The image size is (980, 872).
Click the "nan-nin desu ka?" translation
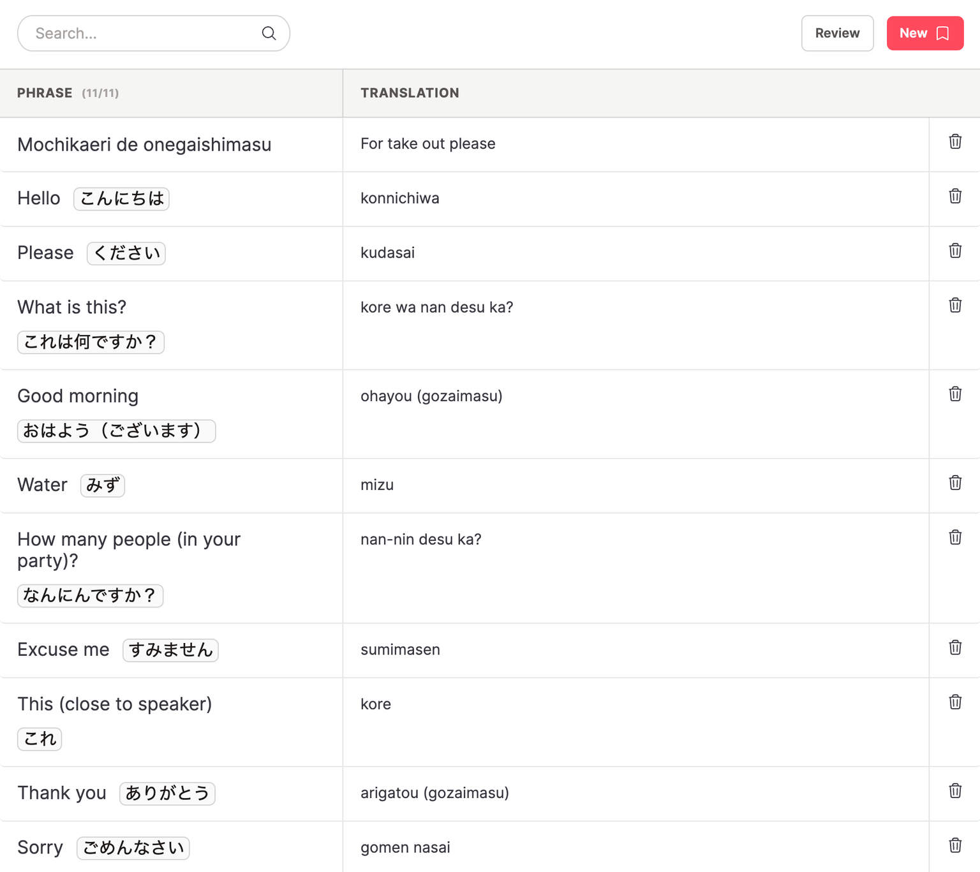tap(421, 540)
